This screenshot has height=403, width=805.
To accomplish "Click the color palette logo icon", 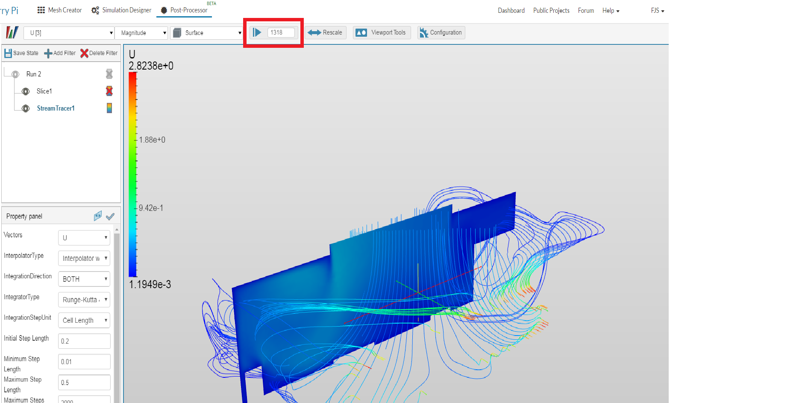I will click(12, 32).
